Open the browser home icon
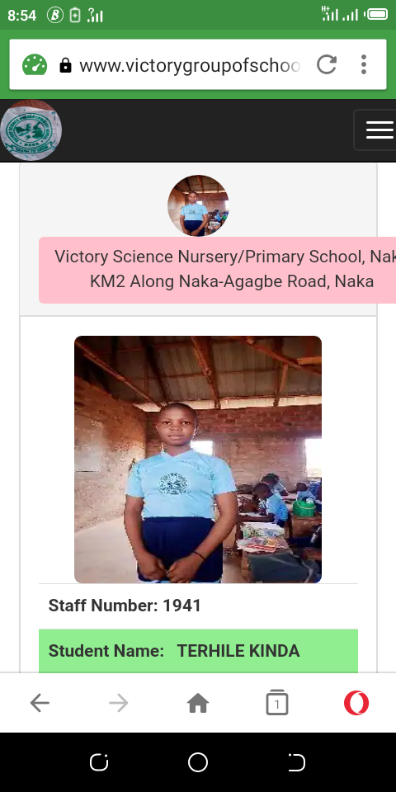396x792 pixels. [x=198, y=703]
